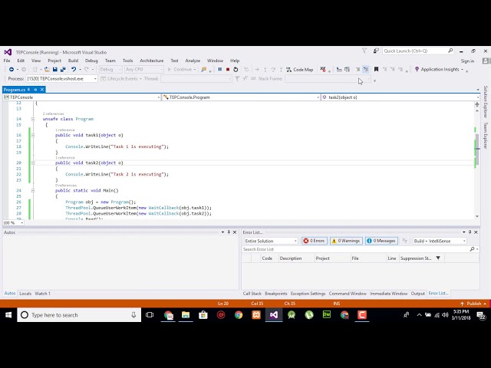Screen dimensions: 491x368
Task: Click the Type here to search box
Action: (x=79, y=315)
